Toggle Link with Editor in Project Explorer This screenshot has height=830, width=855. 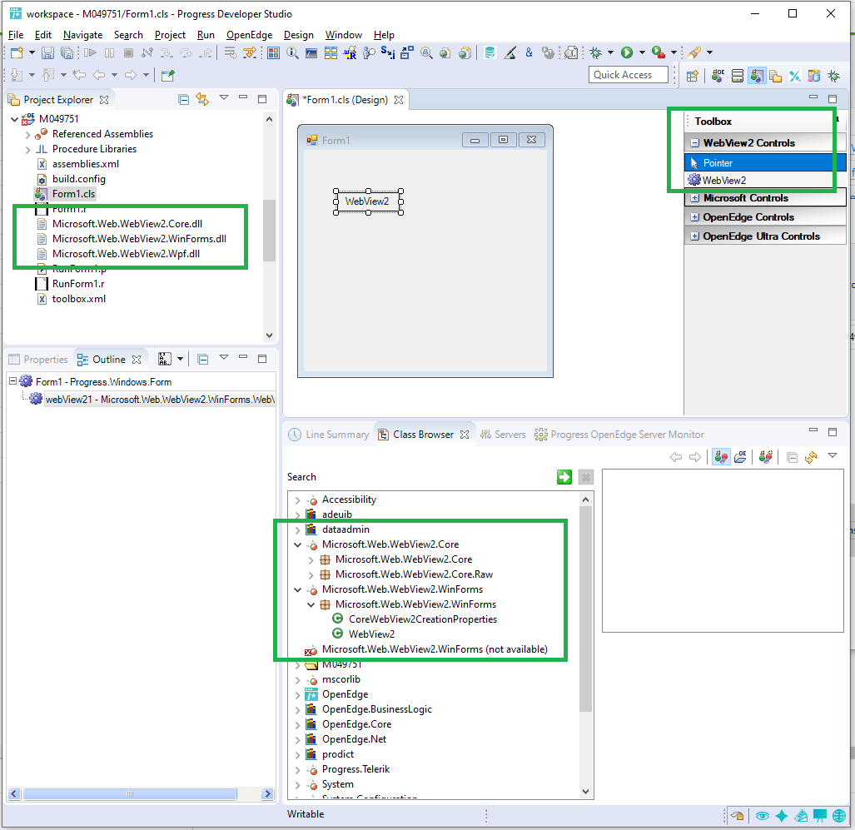(x=202, y=99)
